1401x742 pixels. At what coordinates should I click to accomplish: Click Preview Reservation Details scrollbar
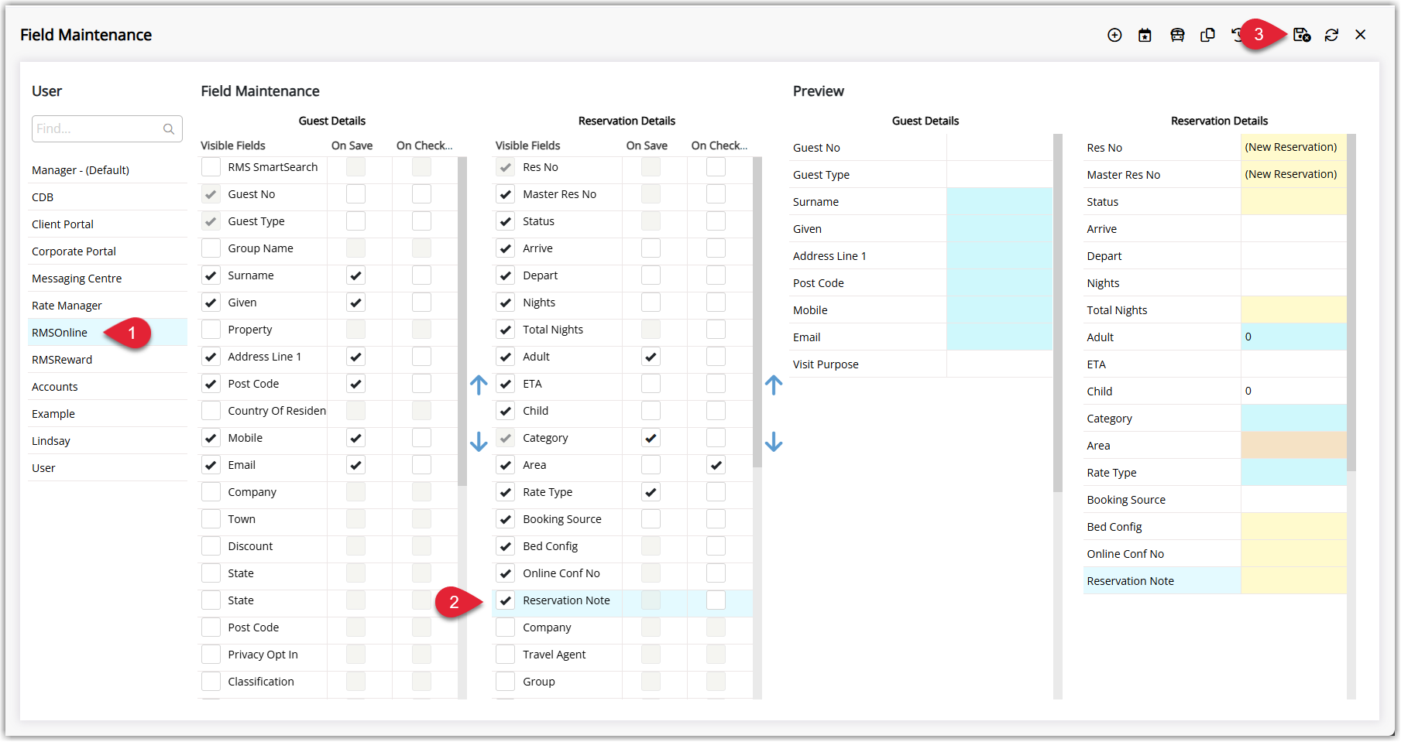(1351, 303)
